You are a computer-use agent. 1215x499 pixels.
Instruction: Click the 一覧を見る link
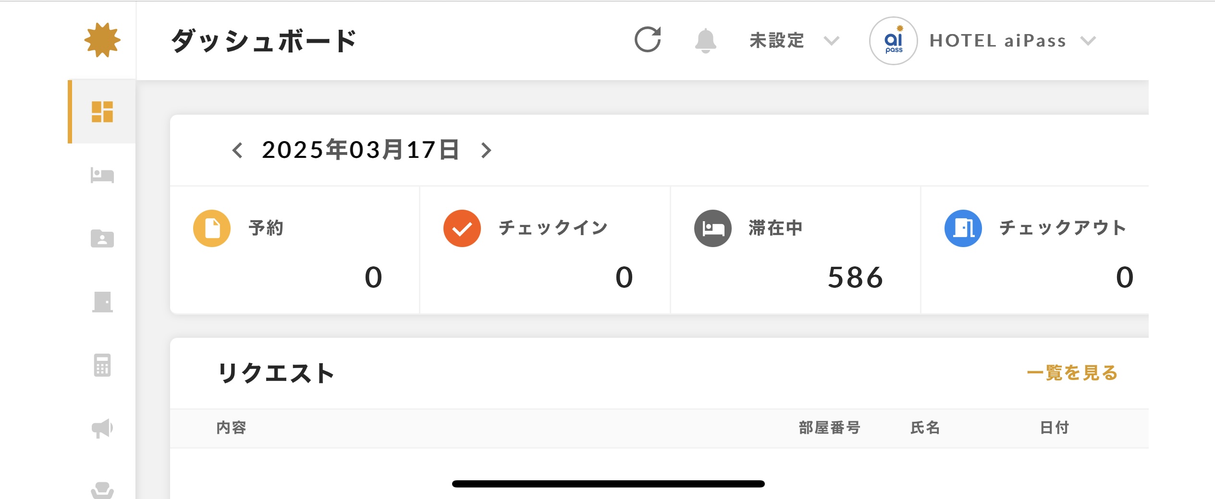tap(1072, 373)
